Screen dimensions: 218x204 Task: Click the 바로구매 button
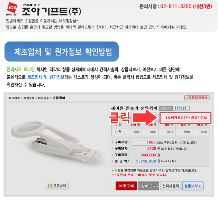[126, 186]
